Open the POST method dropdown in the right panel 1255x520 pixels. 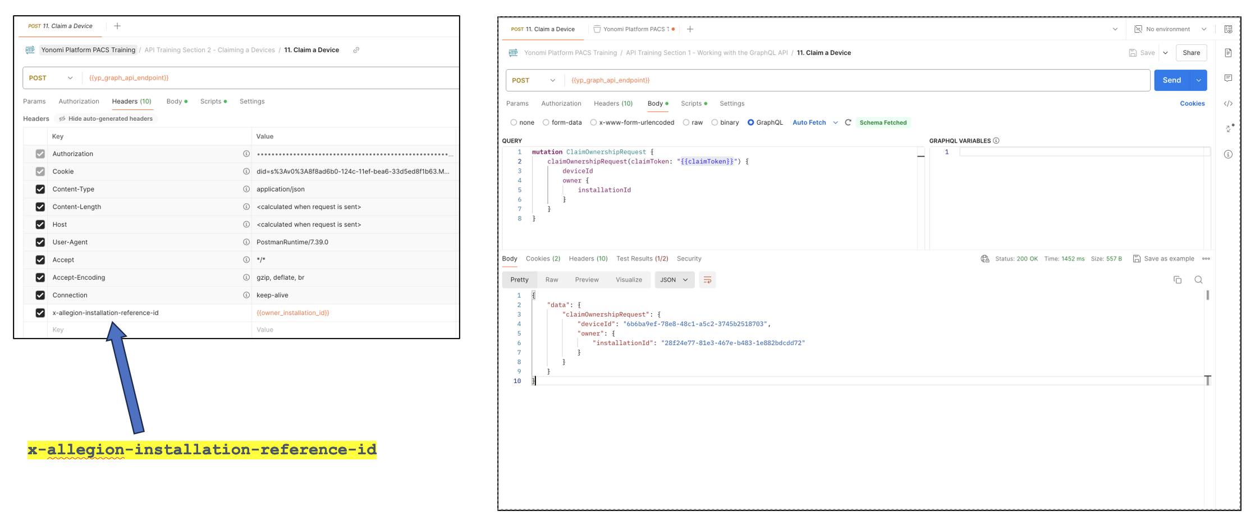[x=533, y=80]
